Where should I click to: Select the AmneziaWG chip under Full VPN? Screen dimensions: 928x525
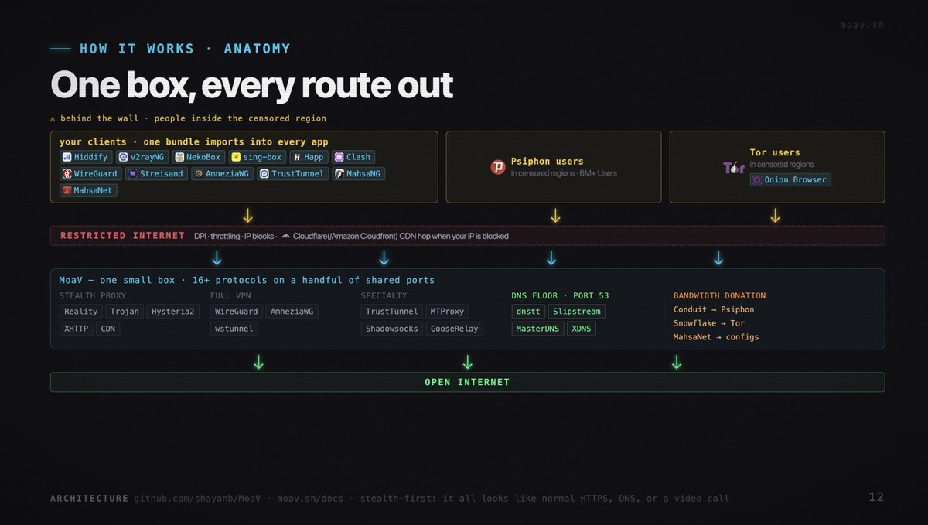(292, 312)
